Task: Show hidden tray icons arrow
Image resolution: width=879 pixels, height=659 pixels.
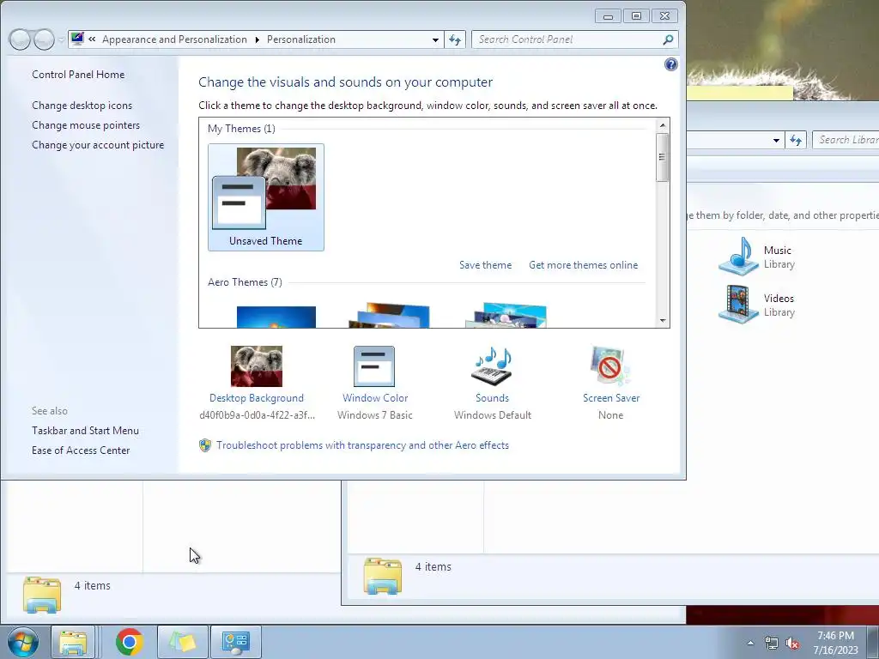Action: 750,644
